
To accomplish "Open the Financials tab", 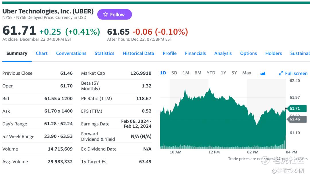I will click(x=195, y=53).
